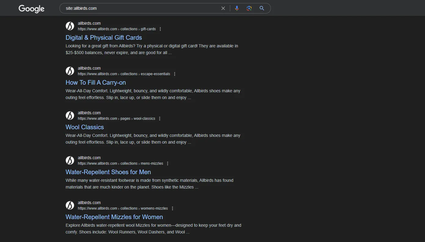
Task: Click the gift-cards breadcrumb URL
Action: point(117,29)
